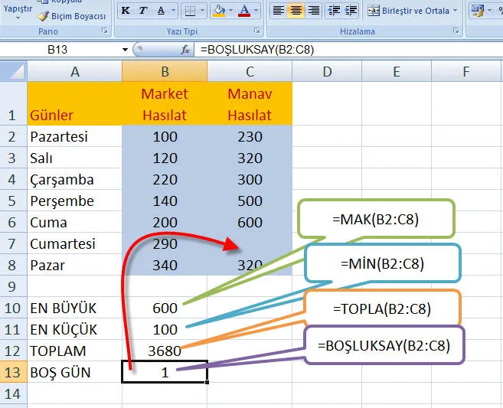
Task: Click the formula bar containing BOŞLUKSAY formula
Action: [x=345, y=49]
